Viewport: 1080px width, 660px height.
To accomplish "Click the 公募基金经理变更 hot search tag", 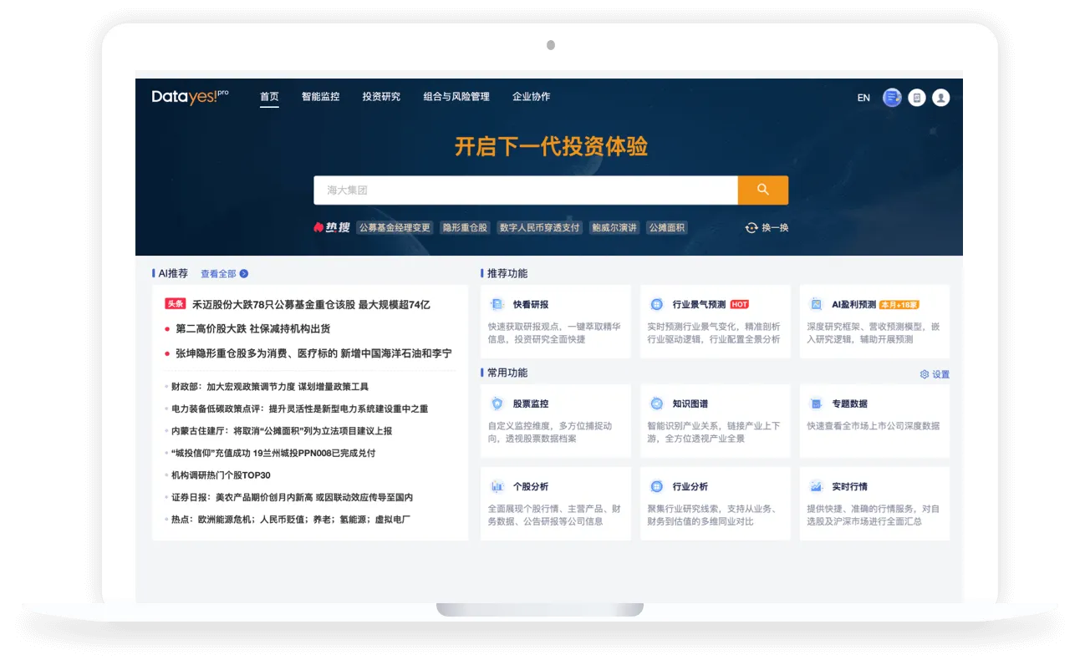I will (395, 227).
